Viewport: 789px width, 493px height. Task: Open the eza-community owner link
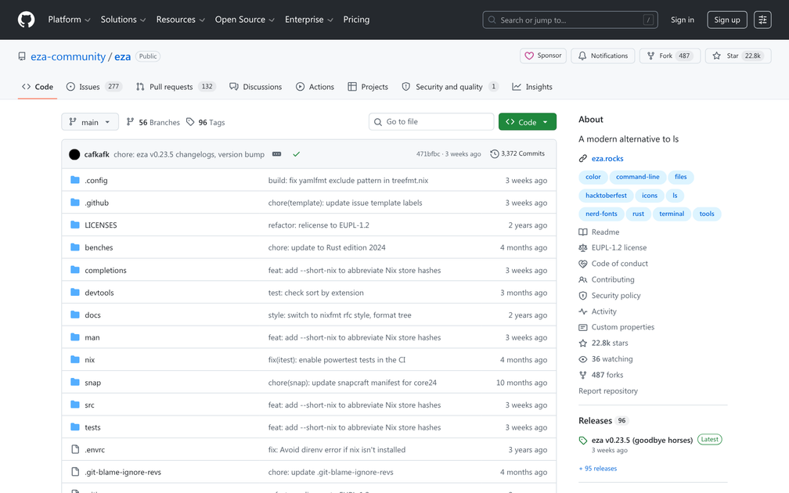[68, 56]
